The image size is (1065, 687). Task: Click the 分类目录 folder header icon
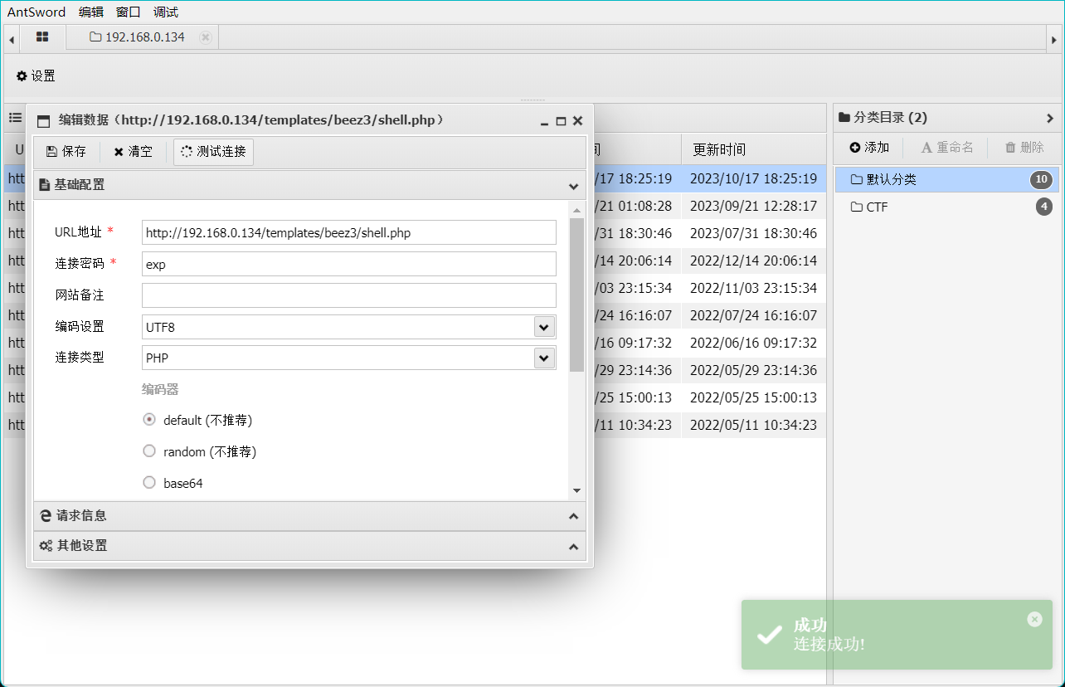(x=844, y=118)
